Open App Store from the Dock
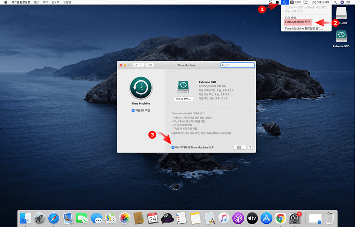The image size is (355, 227). pyautogui.click(x=266, y=218)
